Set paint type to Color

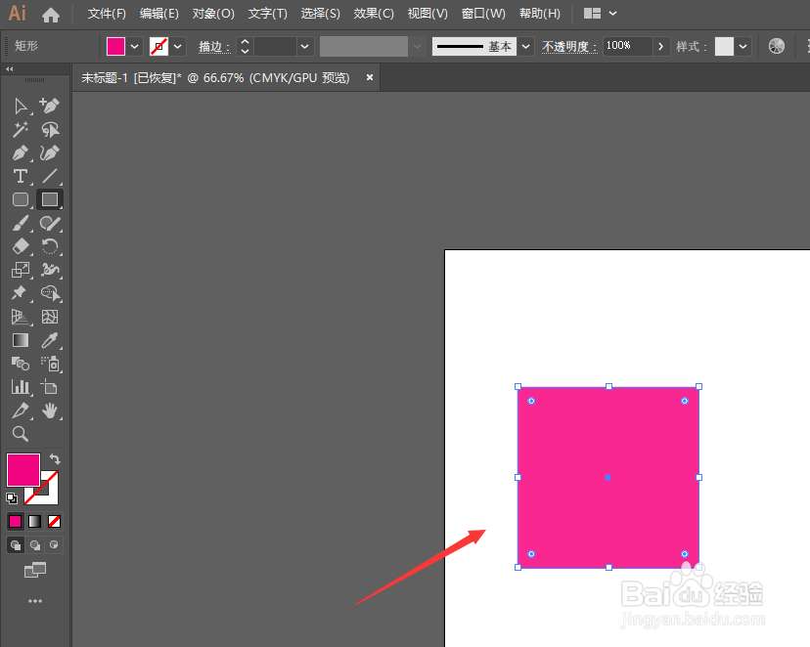tap(15, 522)
